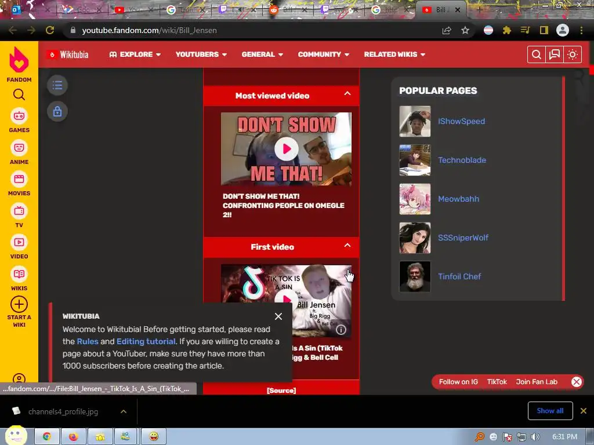This screenshot has height=445, width=594.
Task: Open the Tinfoil Chef thumbnail image
Action: pyautogui.click(x=415, y=276)
